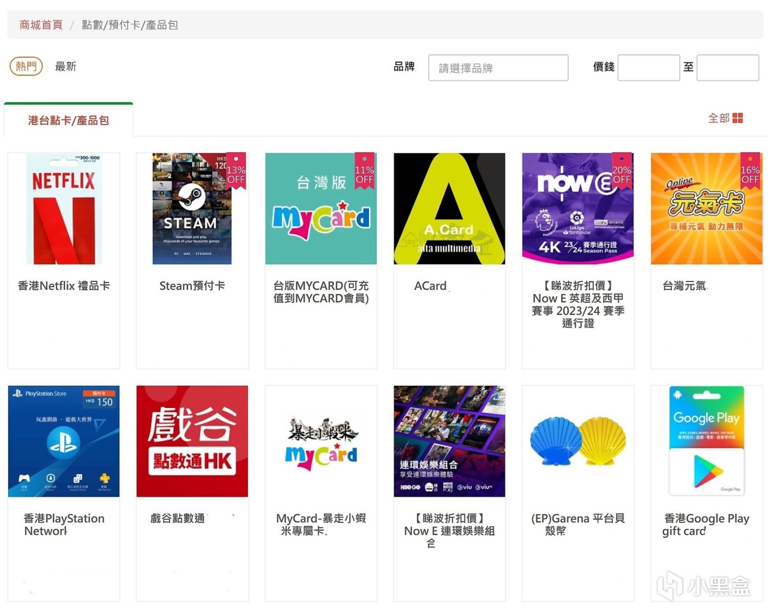
Task: Open the 暴走小蝦米 MyCard image
Action: [x=321, y=441]
